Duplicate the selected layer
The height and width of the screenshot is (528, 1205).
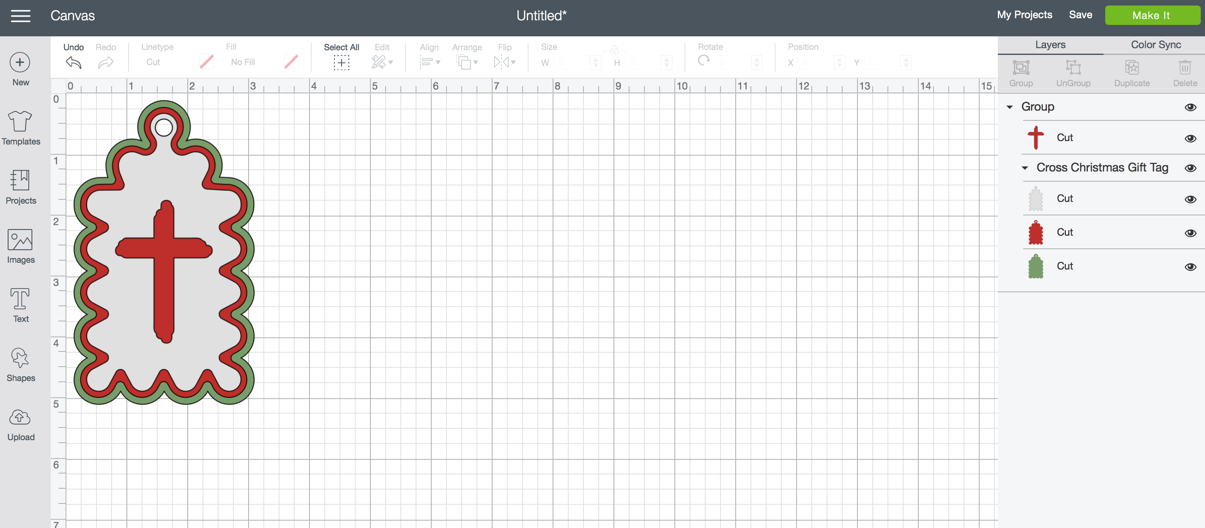[1131, 73]
